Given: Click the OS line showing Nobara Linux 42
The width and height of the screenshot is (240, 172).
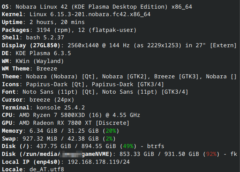Looking at the screenshot, I should [90, 7].
